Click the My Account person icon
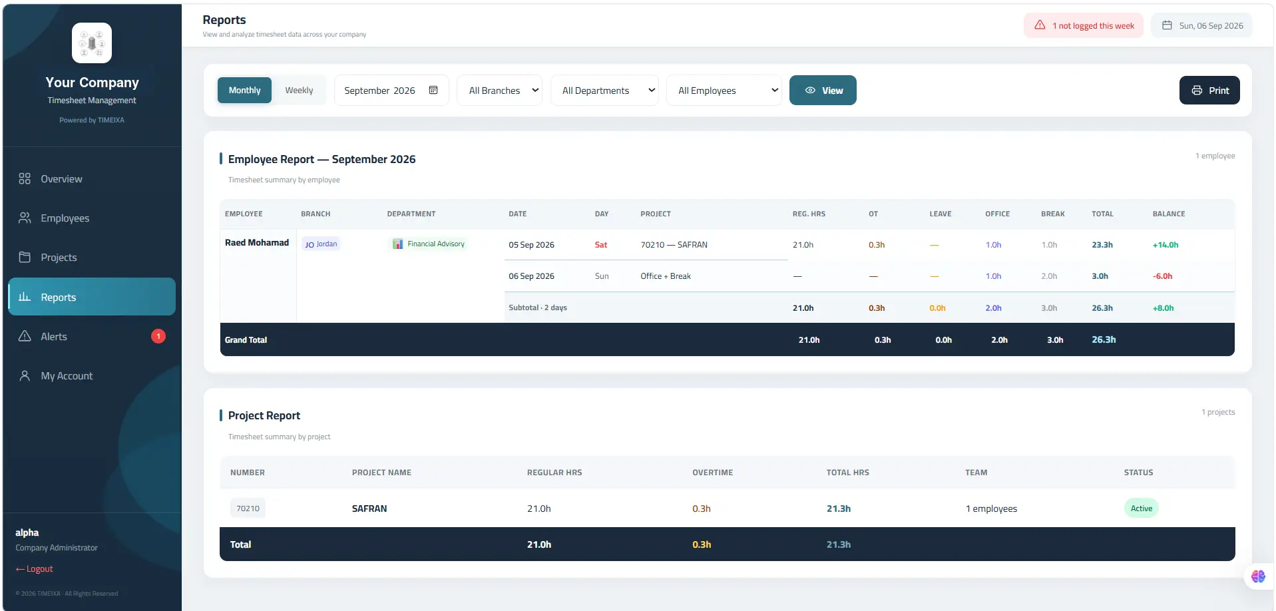Image resolution: width=1276 pixels, height=611 pixels. (25, 375)
